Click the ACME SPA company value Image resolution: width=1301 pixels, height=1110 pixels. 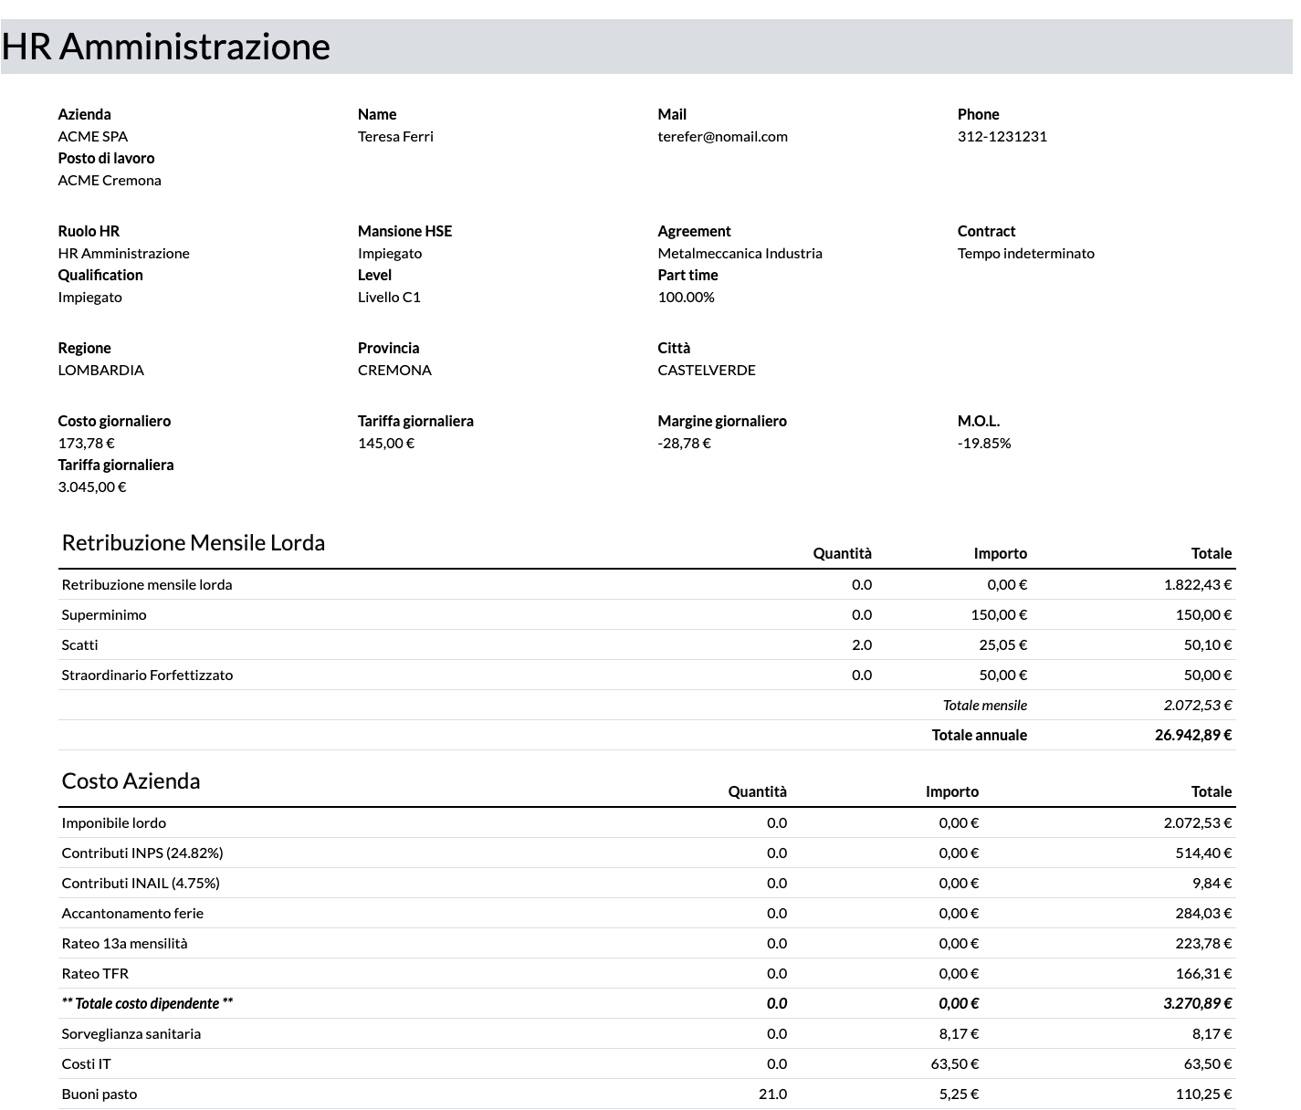click(x=92, y=136)
